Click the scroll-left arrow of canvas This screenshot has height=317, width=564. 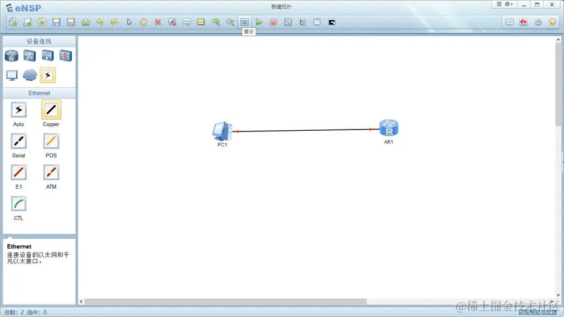pos(82,301)
